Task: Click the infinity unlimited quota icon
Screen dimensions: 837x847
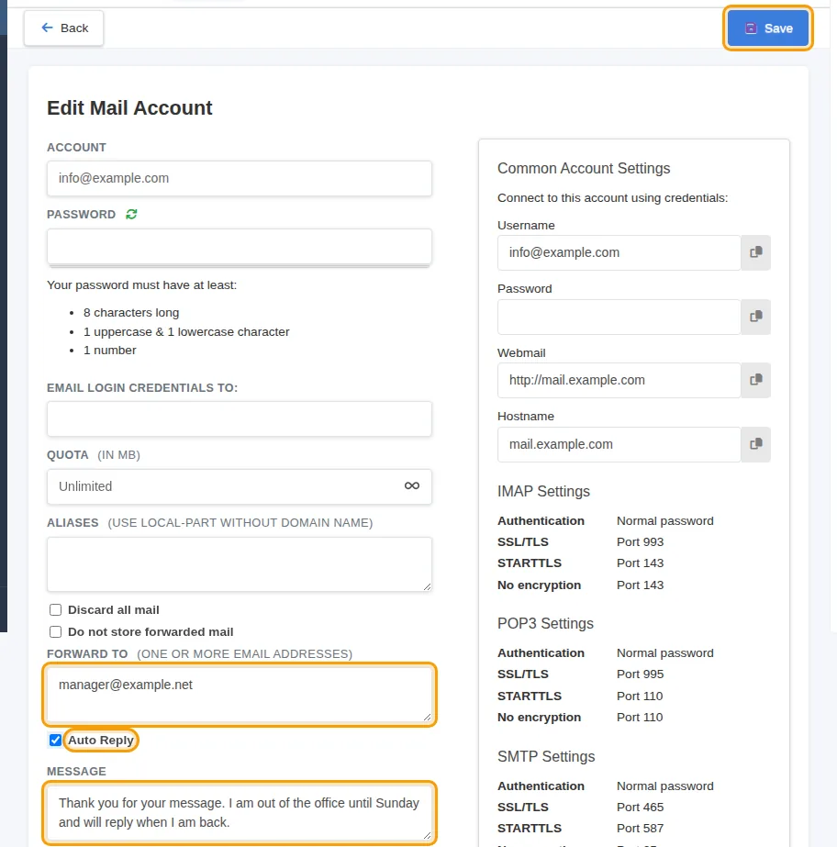Action: 412,486
